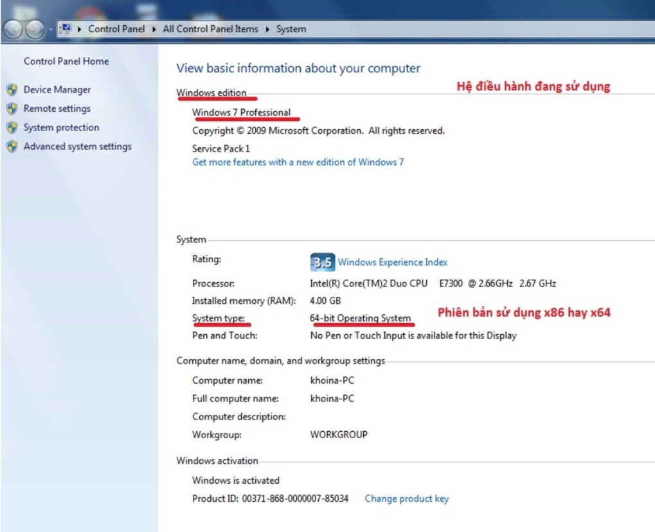Click the Intel Core 2 Duo processor value
The height and width of the screenshot is (532, 655).
click(433, 283)
